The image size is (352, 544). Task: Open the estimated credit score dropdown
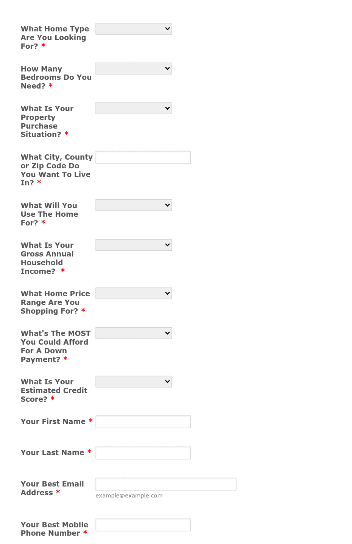tap(134, 381)
